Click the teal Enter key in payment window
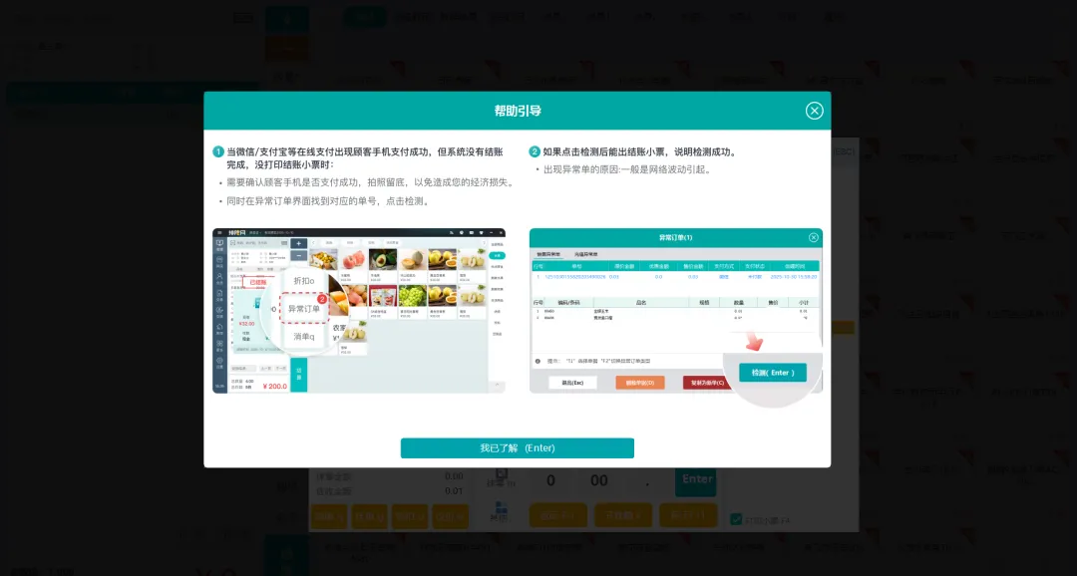This screenshot has width=1077, height=576. pos(696,480)
